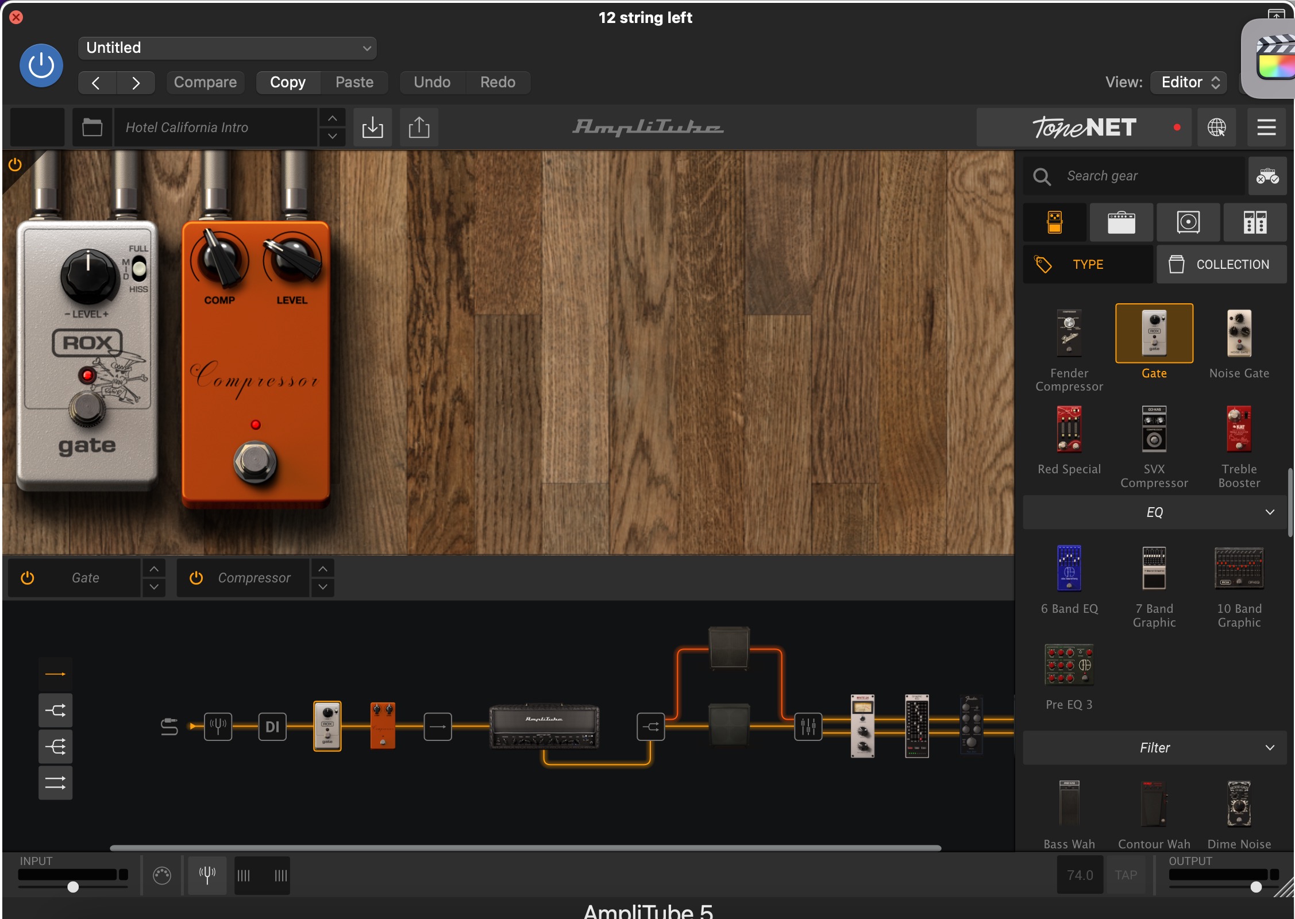
Task: Click the export preset share icon
Action: tap(419, 127)
